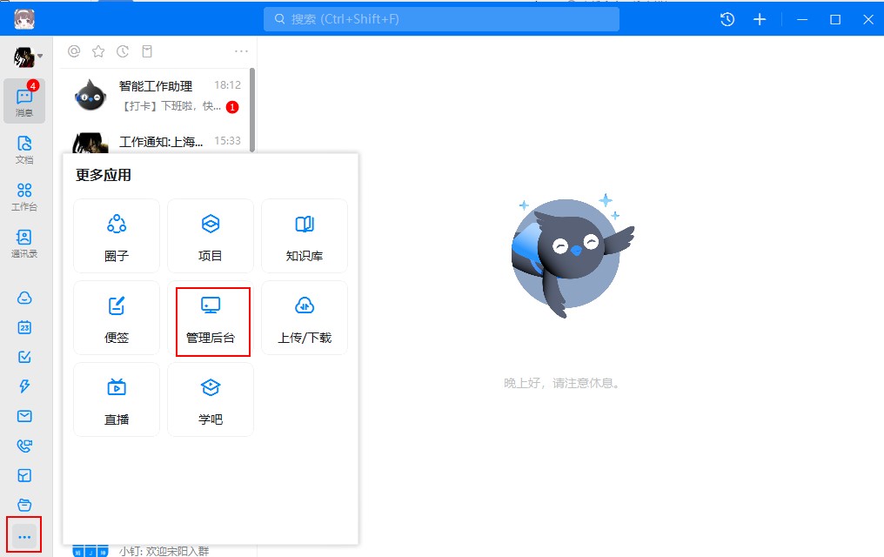Open 上传/下载 transfer manager

305,318
